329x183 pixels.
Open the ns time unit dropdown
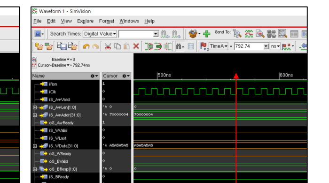pos(275,46)
